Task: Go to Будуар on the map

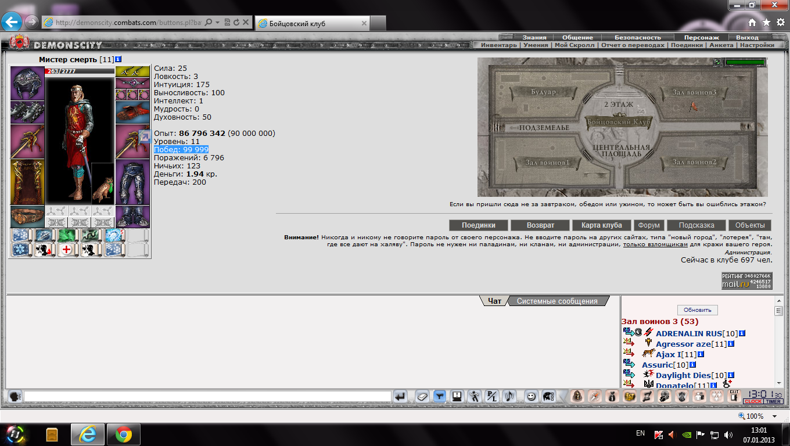Action: [x=543, y=92]
